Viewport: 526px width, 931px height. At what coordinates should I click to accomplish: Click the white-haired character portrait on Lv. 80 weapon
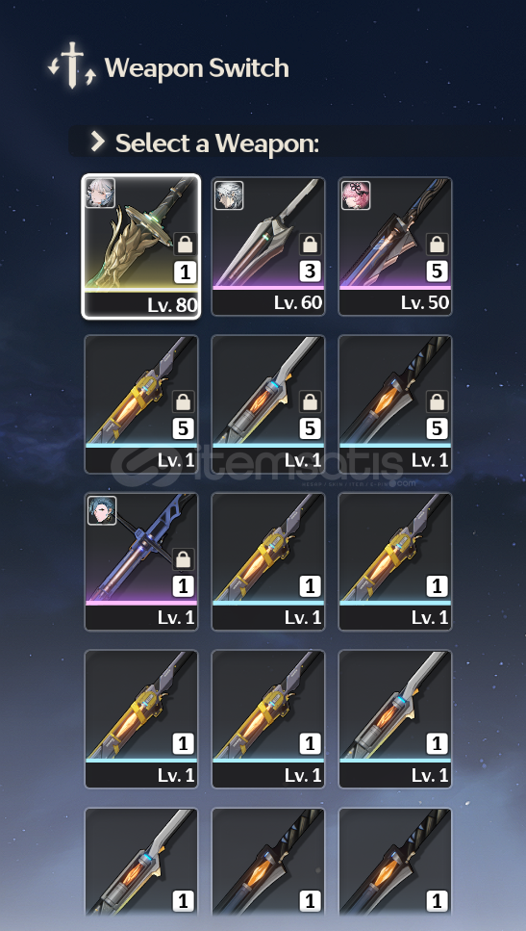[100, 193]
